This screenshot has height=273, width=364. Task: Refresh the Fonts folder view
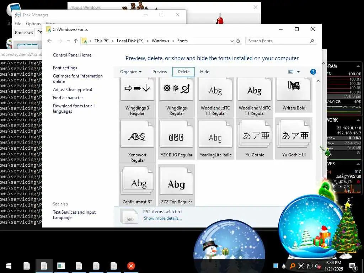point(238,41)
